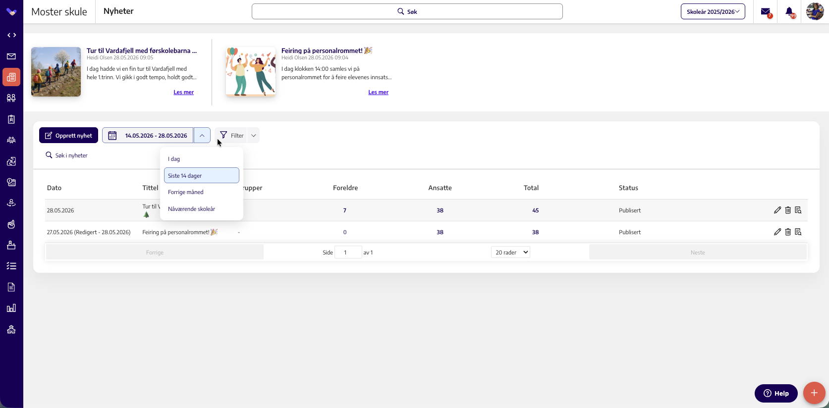Viewport: 829px width, 408px height.
Task: Open the Vardafjell hiking thumbnail
Action: (56, 72)
